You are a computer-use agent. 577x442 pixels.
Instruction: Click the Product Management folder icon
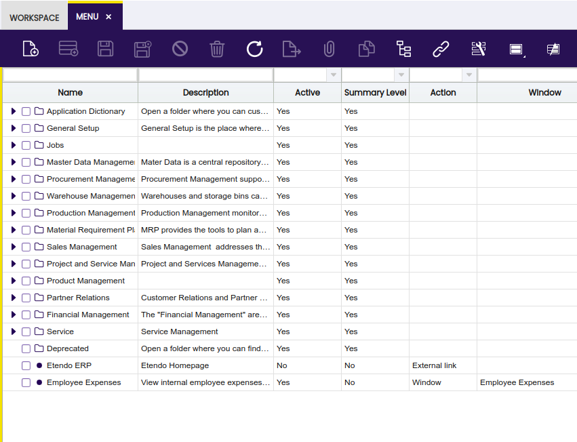click(39, 280)
